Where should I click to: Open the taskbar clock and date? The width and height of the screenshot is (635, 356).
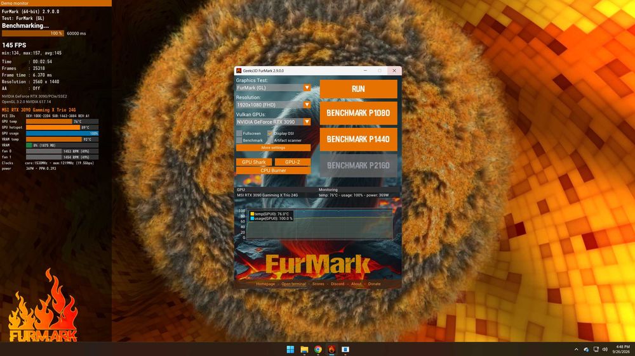click(x=622, y=350)
